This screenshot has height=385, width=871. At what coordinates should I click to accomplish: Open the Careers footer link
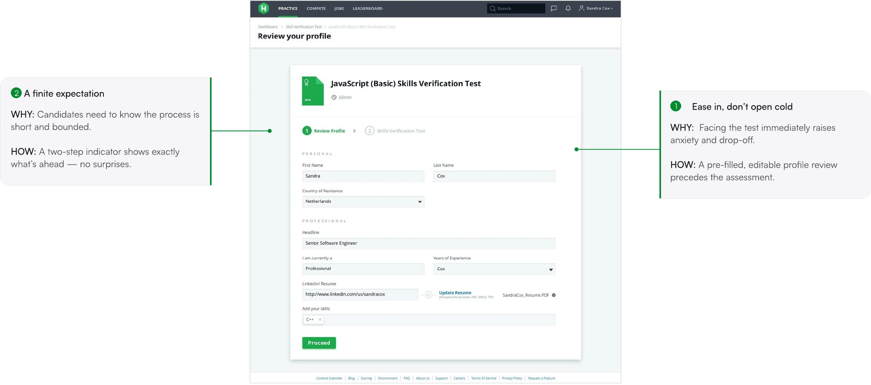point(459,378)
